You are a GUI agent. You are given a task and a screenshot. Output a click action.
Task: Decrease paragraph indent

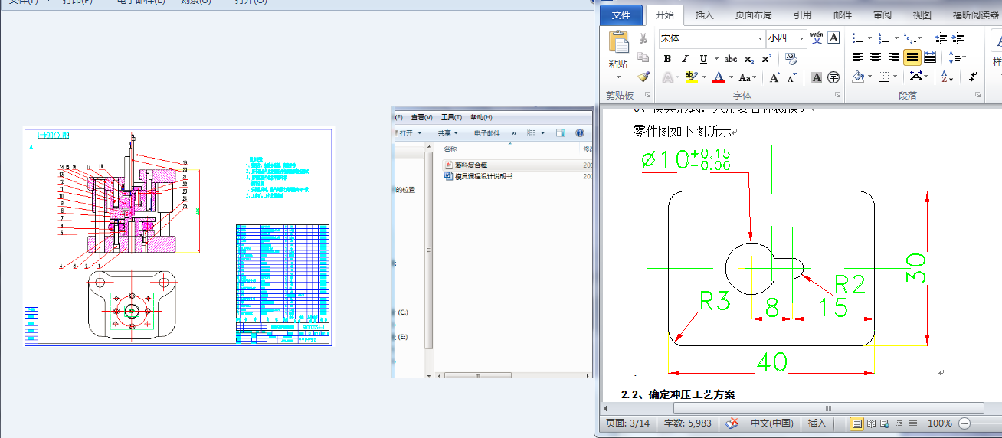point(941,38)
